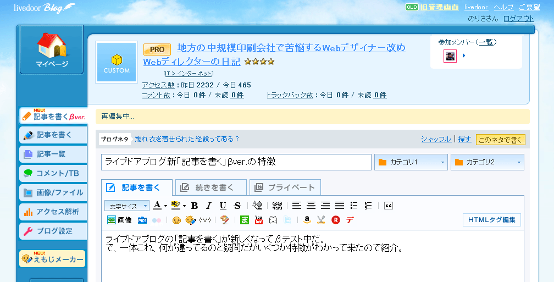Open えもじメーカー in sidebar
The image size is (554, 282).
pyautogui.click(x=52, y=259)
